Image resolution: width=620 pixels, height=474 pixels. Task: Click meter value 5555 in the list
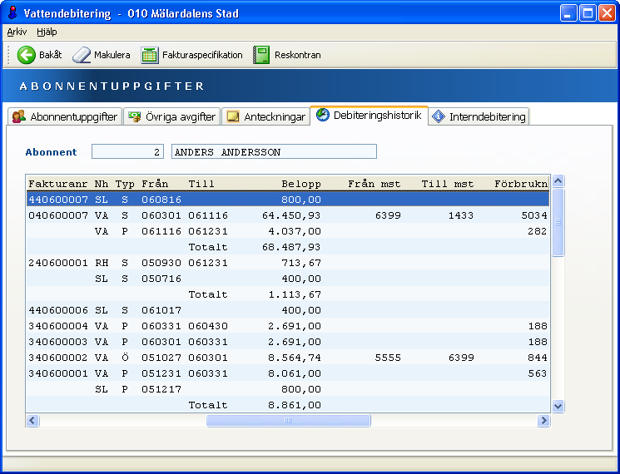tap(388, 358)
